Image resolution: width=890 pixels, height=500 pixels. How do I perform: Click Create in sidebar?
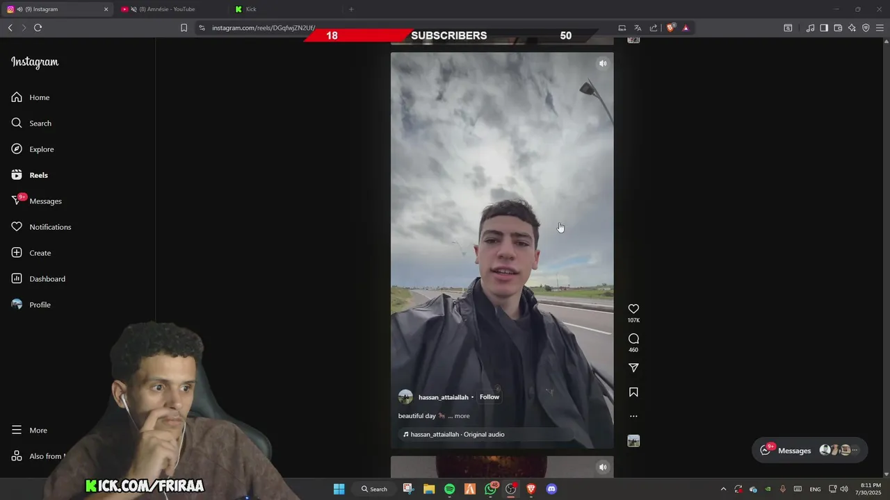pos(31,253)
